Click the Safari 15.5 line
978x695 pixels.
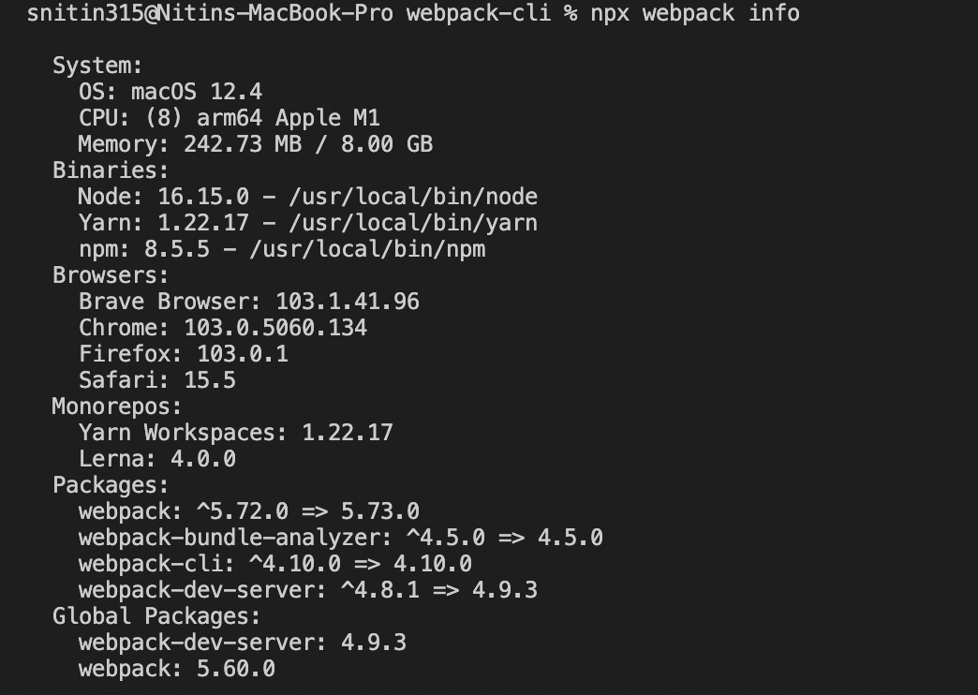[x=157, y=380]
